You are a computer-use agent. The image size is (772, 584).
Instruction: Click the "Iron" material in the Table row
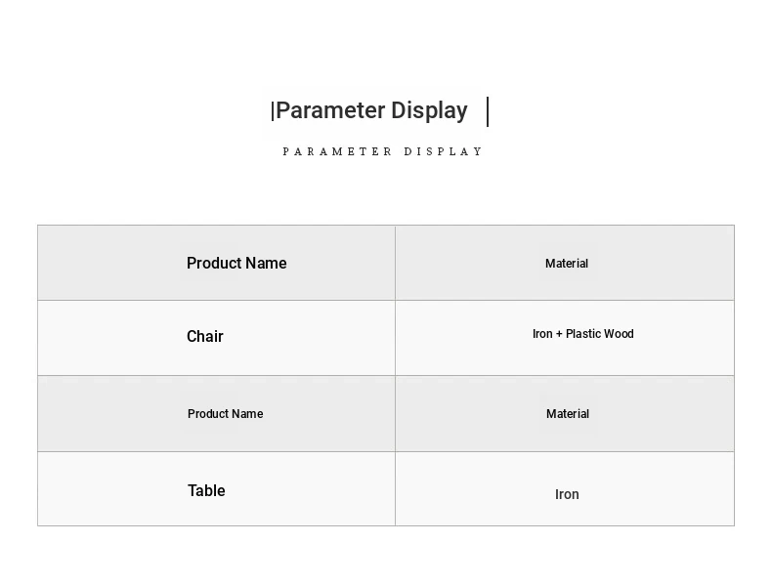pyautogui.click(x=567, y=494)
